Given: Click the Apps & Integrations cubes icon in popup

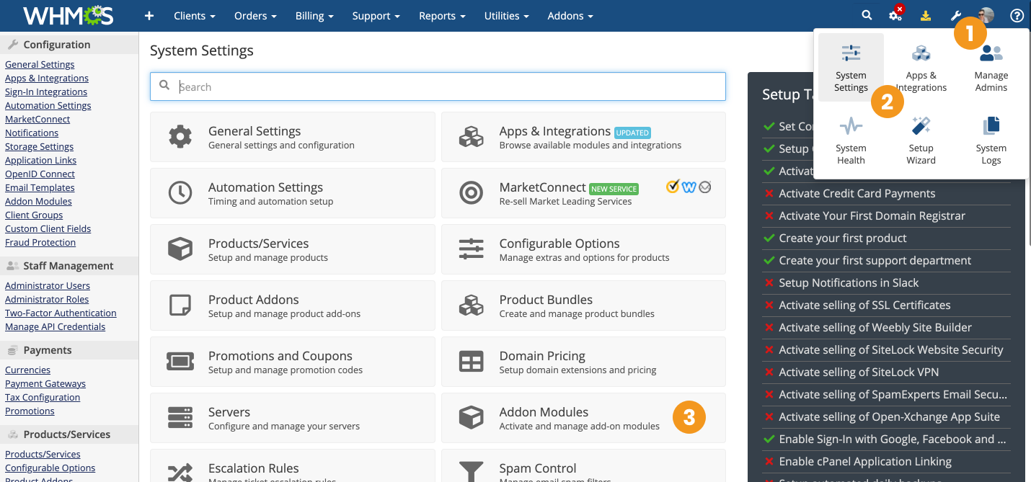Looking at the screenshot, I should (x=921, y=53).
